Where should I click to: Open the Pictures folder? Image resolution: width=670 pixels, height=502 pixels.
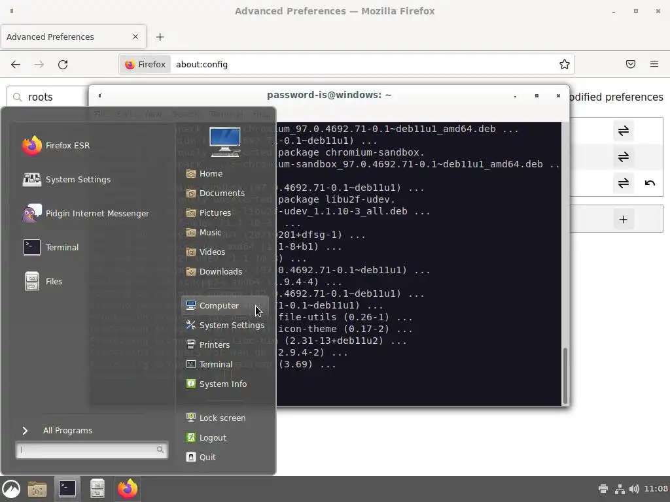click(x=209, y=213)
